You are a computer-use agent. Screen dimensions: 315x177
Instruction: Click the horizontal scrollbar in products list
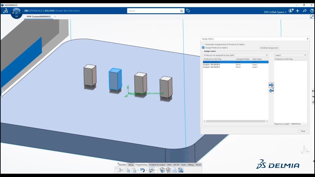click(235, 121)
